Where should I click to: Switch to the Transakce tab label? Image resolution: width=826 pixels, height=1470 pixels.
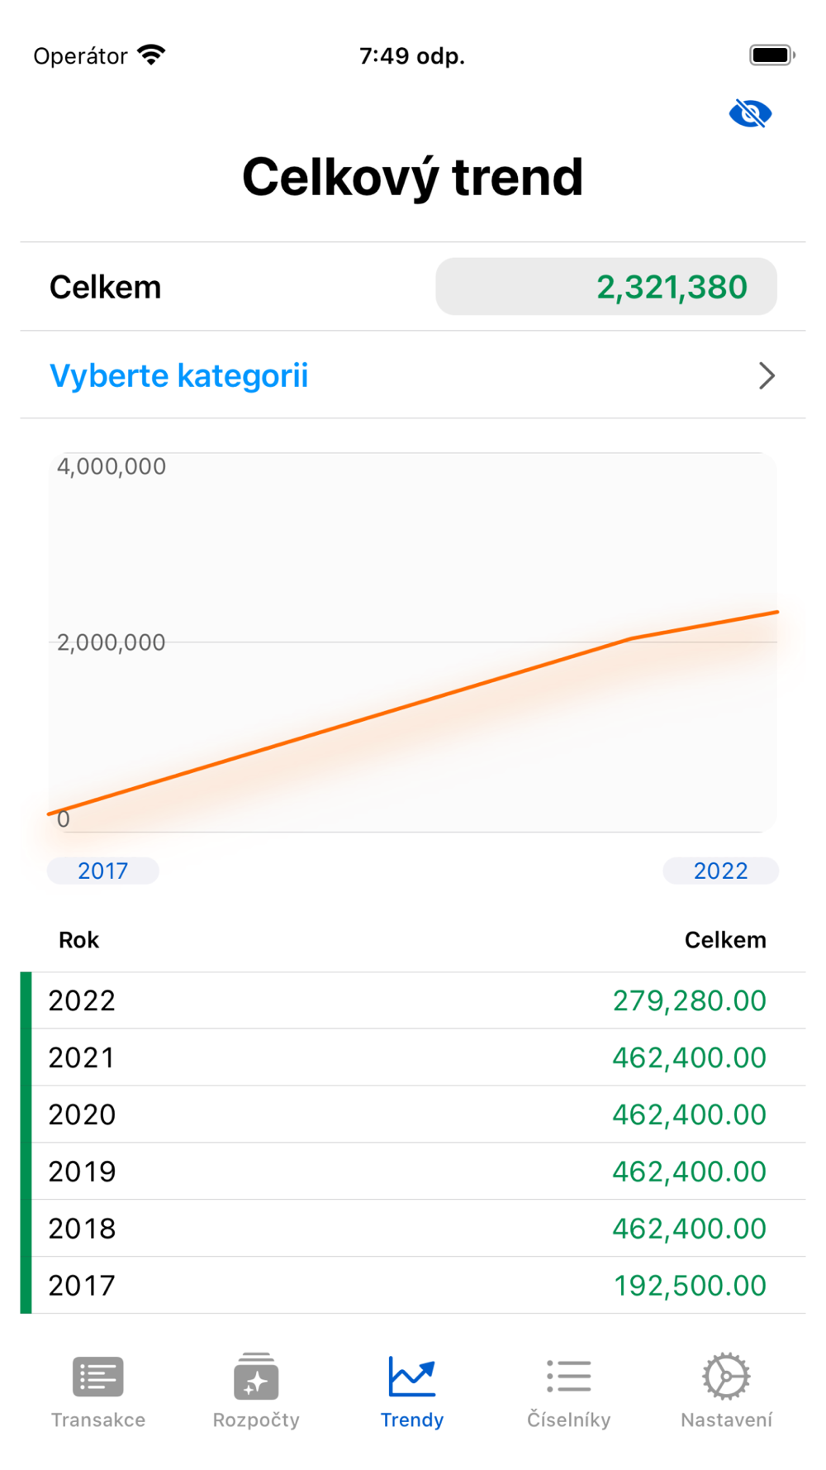98,1420
